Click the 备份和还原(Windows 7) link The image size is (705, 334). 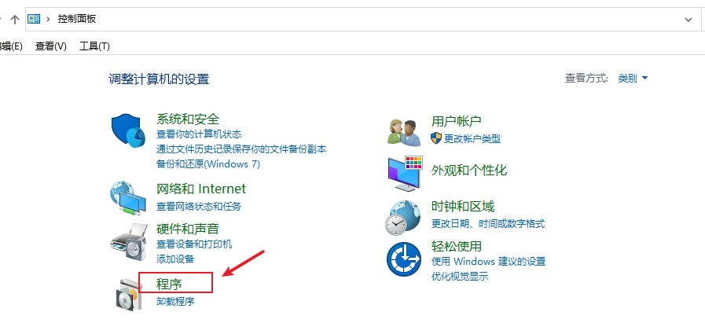tap(208, 164)
